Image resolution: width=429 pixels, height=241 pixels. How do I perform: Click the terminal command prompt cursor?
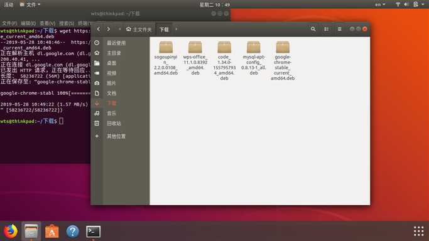pos(62,121)
